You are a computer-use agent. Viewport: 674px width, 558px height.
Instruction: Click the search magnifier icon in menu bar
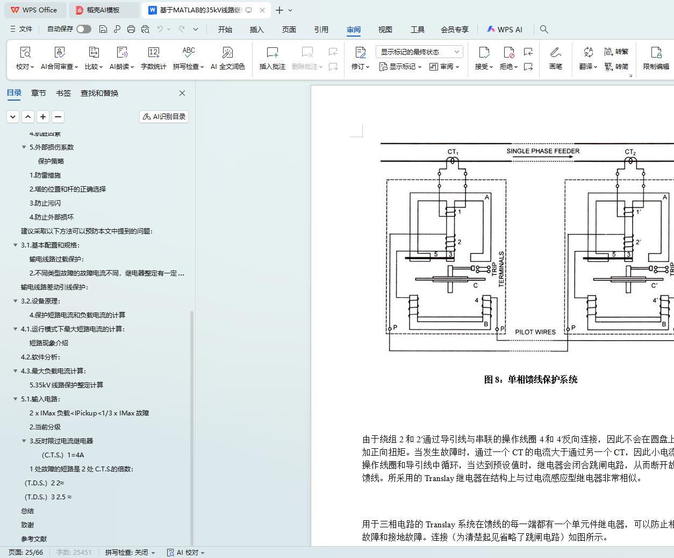click(544, 30)
